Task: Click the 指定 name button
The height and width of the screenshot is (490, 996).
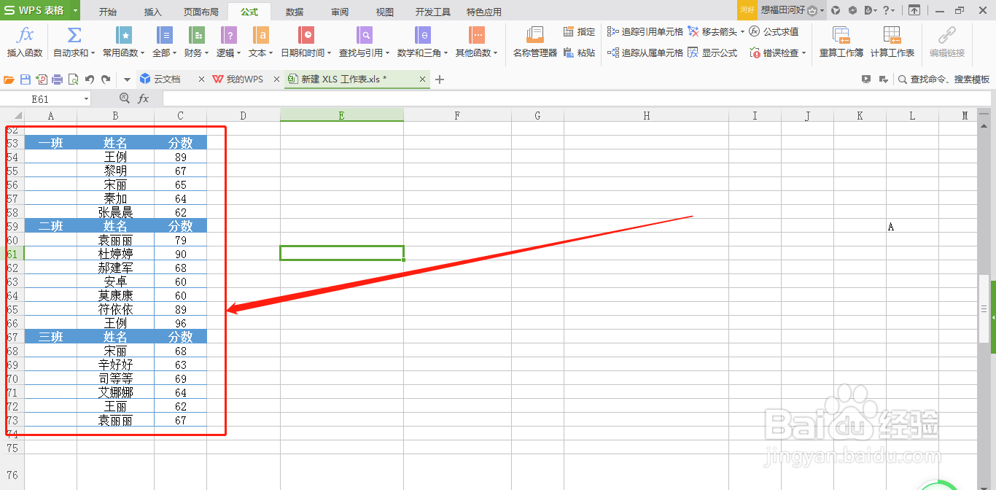Action: point(580,32)
